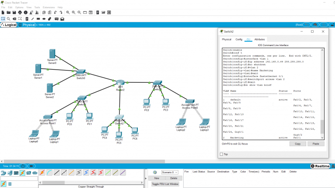Select the Serial DCE cable with clock

click(x=93, y=172)
